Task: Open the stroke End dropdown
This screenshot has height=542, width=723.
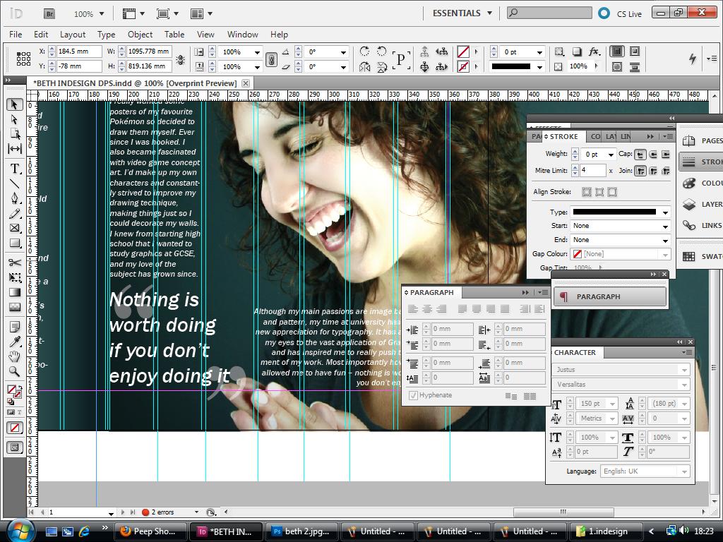Action: click(x=665, y=240)
